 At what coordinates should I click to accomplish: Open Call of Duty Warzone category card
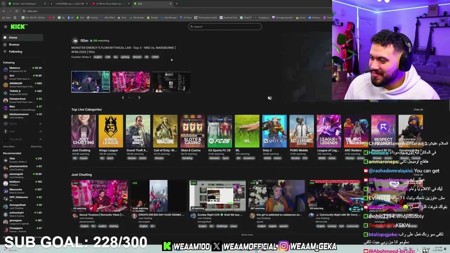point(165,131)
